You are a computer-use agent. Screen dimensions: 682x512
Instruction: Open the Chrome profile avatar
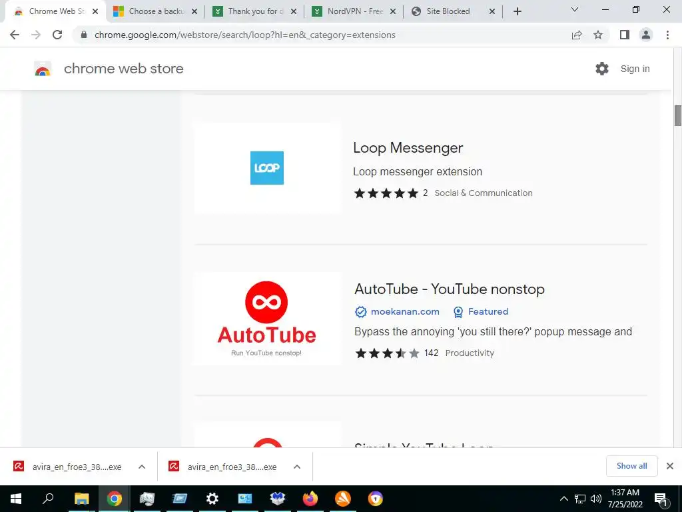pyautogui.click(x=646, y=35)
